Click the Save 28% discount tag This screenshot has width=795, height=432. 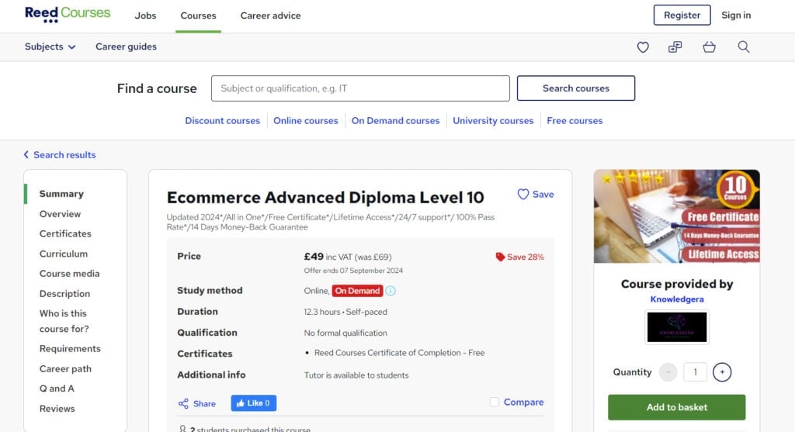pyautogui.click(x=519, y=257)
